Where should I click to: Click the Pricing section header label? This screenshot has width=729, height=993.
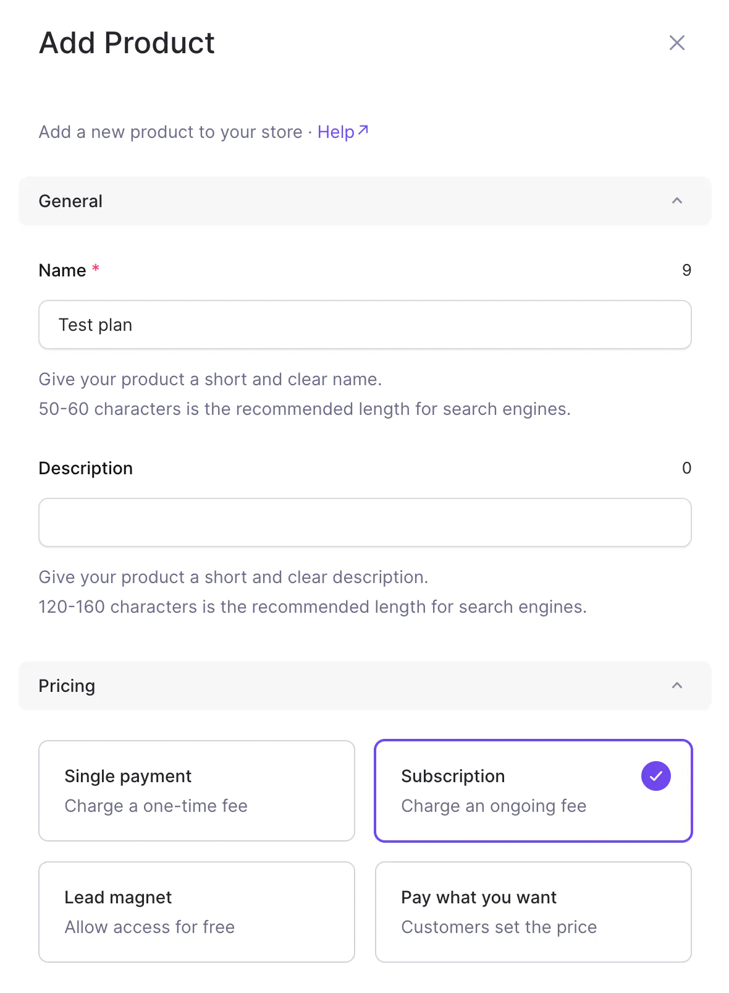click(x=67, y=686)
